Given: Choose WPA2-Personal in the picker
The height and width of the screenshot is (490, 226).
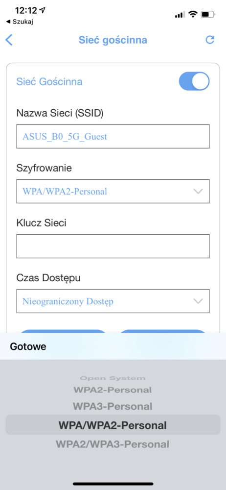Looking at the screenshot, I should click(113, 390).
